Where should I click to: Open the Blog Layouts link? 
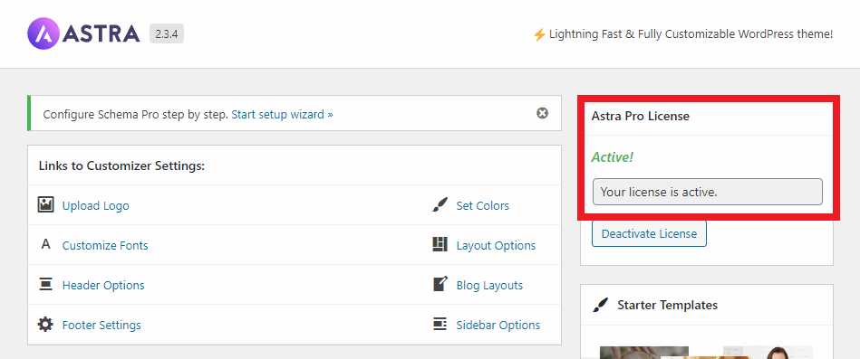point(489,285)
